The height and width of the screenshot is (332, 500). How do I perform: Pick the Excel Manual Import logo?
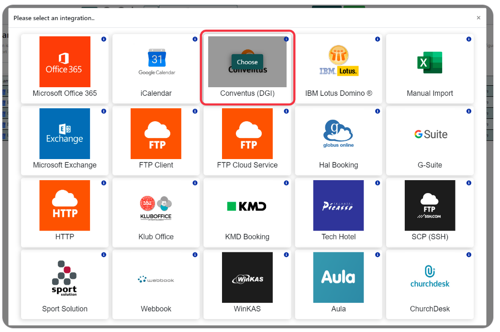(430, 62)
